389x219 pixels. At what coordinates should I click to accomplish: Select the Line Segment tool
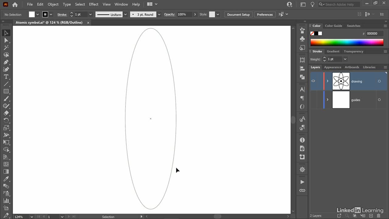tap(6, 84)
